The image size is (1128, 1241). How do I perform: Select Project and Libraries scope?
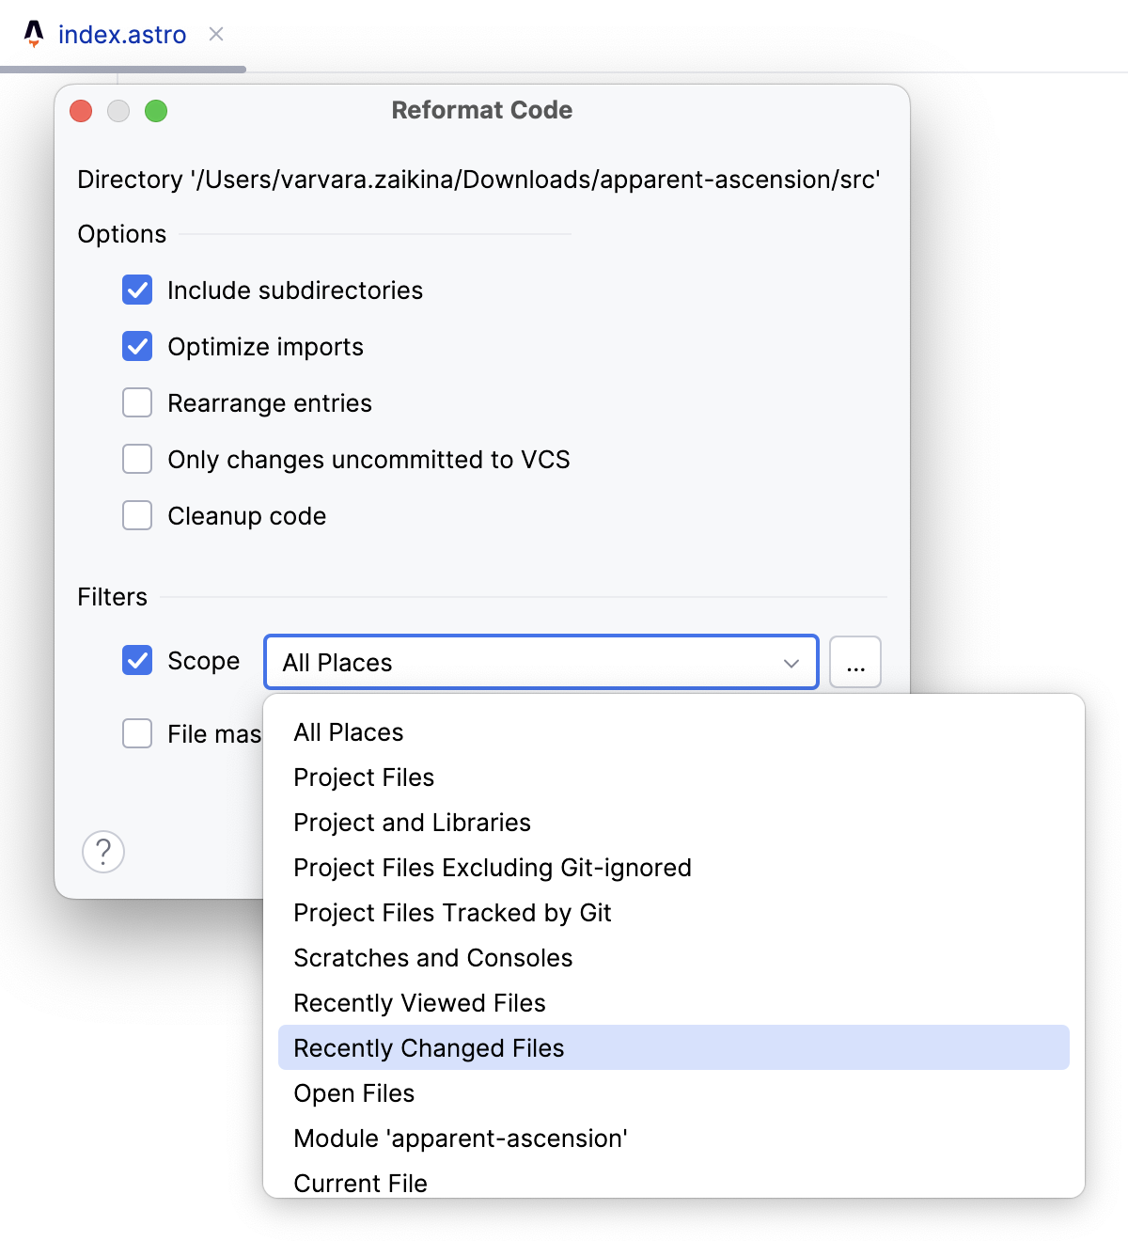(x=412, y=822)
